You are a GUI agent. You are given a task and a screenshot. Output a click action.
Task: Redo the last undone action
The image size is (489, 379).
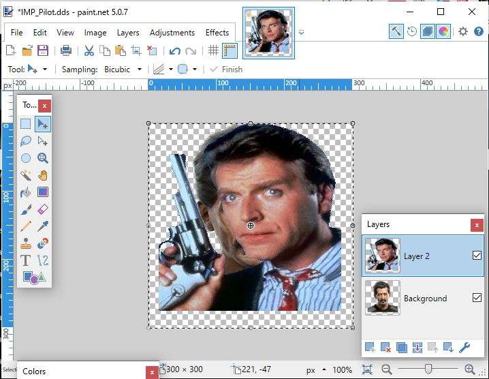[x=191, y=50]
